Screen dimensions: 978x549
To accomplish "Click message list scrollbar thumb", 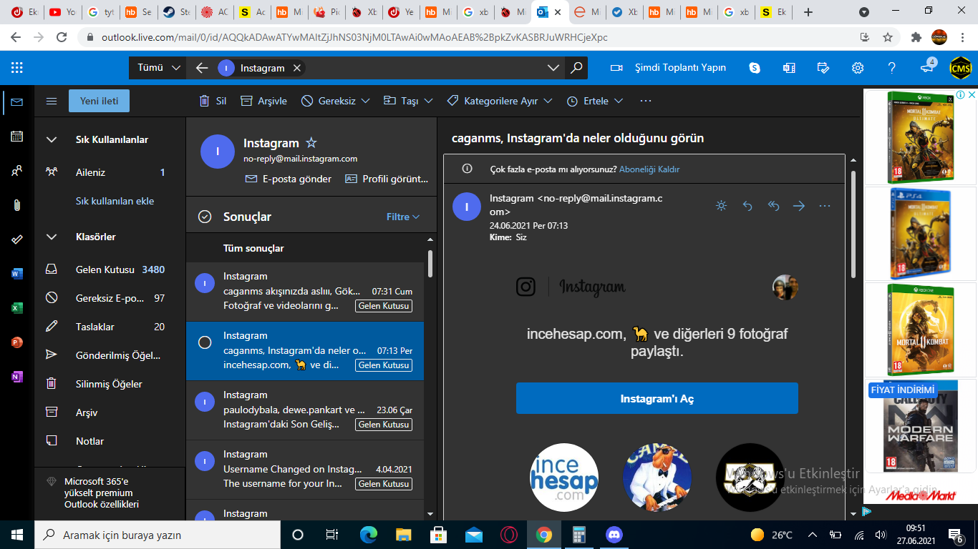I will click(430, 263).
